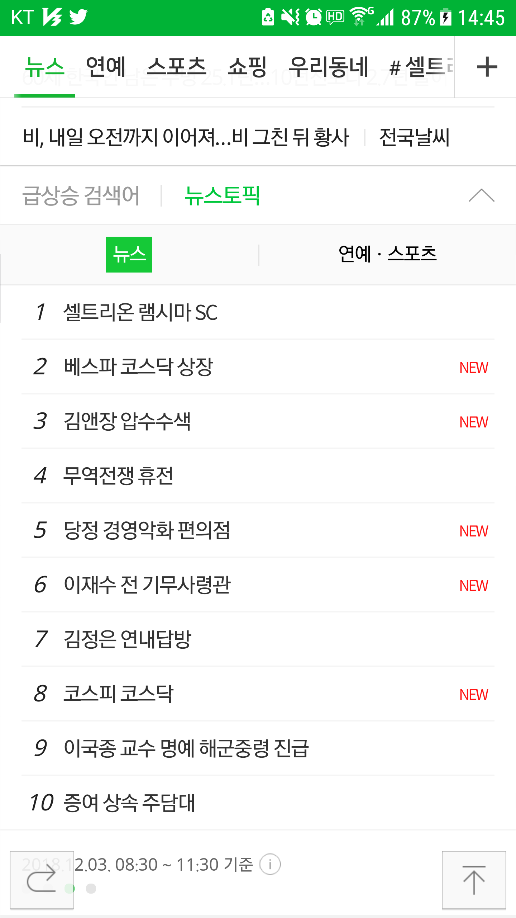The width and height of the screenshot is (516, 918).
Task: Switch to 급상승 검색어 list
Action: coord(81,196)
